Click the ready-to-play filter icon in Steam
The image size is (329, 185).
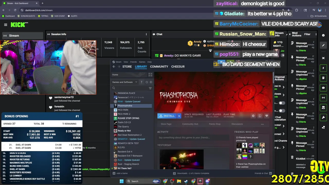click(x=151, y=82)
